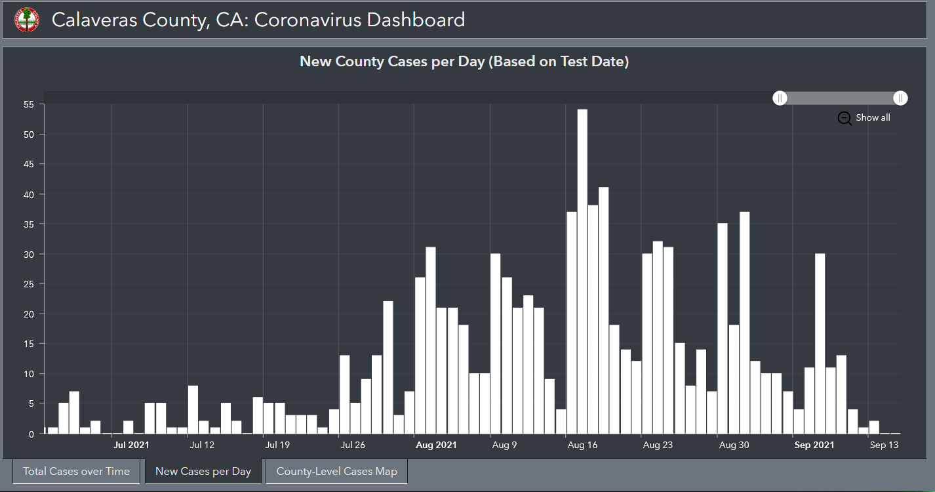The height and width of the screenshot is (492, 935).
Task: Switch to Total Cases over Time tab
Action: (76, 471)
